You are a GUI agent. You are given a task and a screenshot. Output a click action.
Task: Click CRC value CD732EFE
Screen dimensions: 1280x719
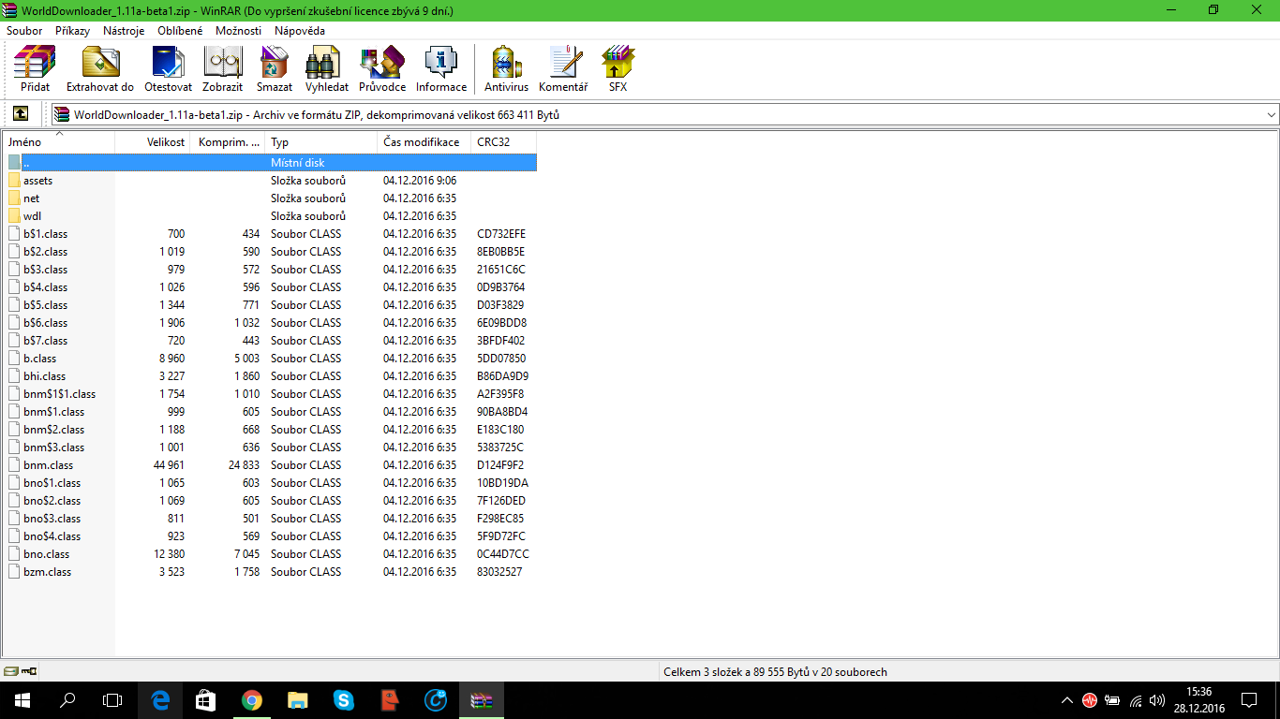coord(501,234)
